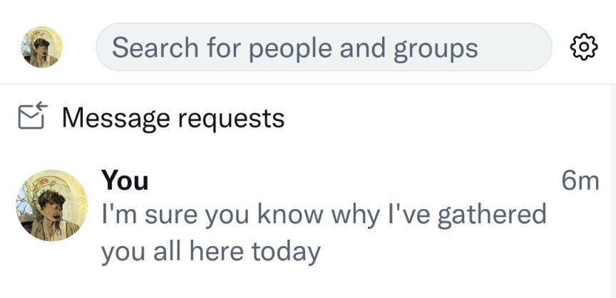Click the word "Search" in the search bar

tap(155, 48)
